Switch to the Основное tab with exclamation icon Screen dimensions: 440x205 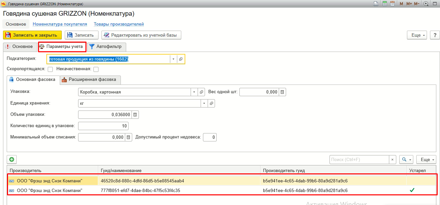[20, 47]
